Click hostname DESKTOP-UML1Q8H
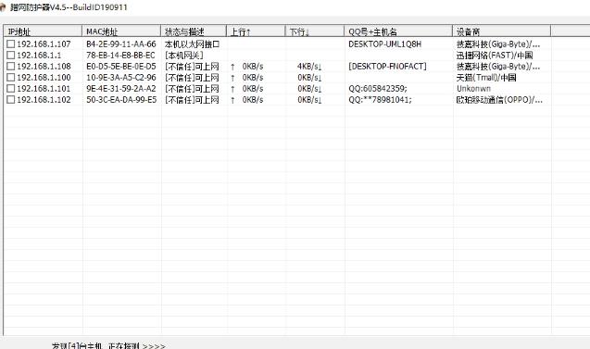590x349 pixels. (x=384, y=44)
